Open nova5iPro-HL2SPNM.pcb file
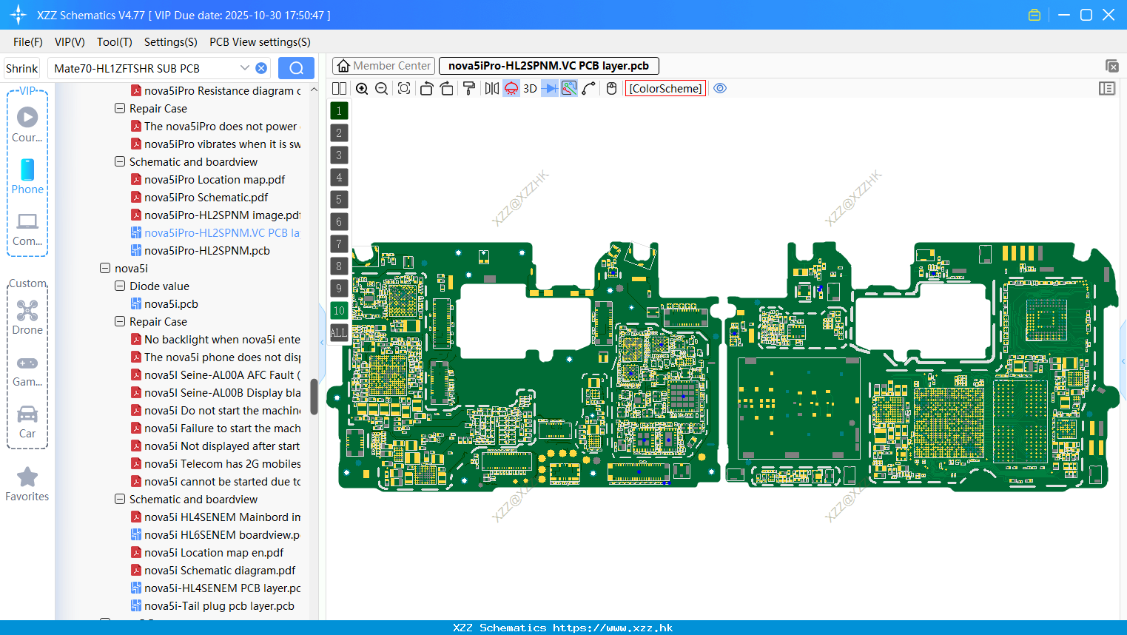The width and height of the screenshot is (1127, 635). tap(206, 251)
